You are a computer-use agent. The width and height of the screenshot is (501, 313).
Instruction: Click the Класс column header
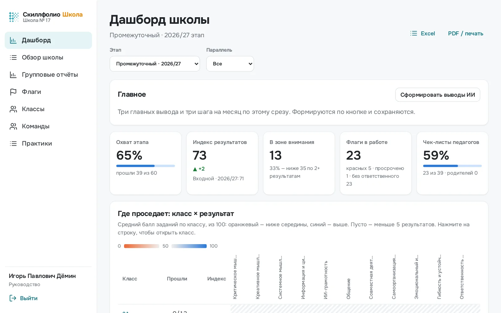130,279
